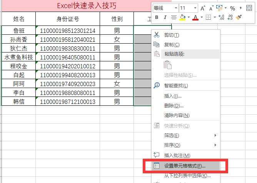Decrease font size with small A
The image size is (257, 183).
(211, 8)
